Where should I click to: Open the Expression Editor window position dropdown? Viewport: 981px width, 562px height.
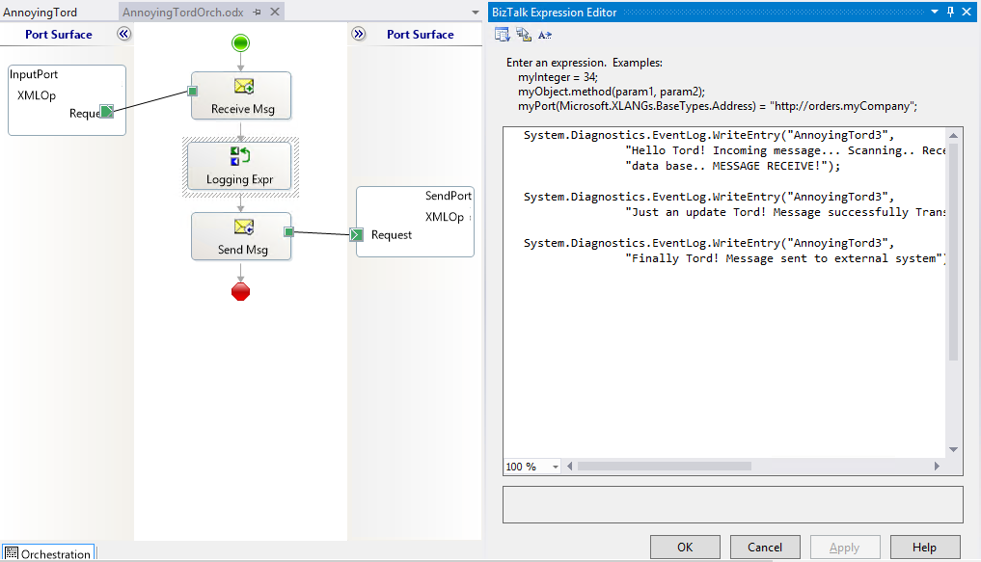coord(935,13)
